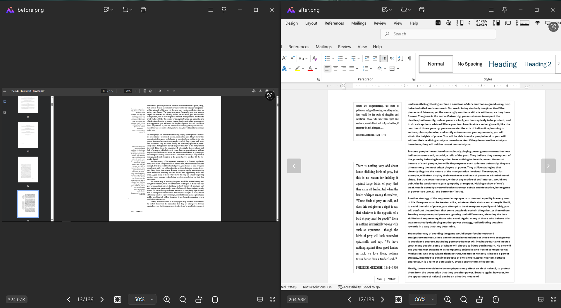This screenshot has width=561, height=308.
Task: Open the Word numbering list dropdown arrow
Action: click(x=346, y=59)
